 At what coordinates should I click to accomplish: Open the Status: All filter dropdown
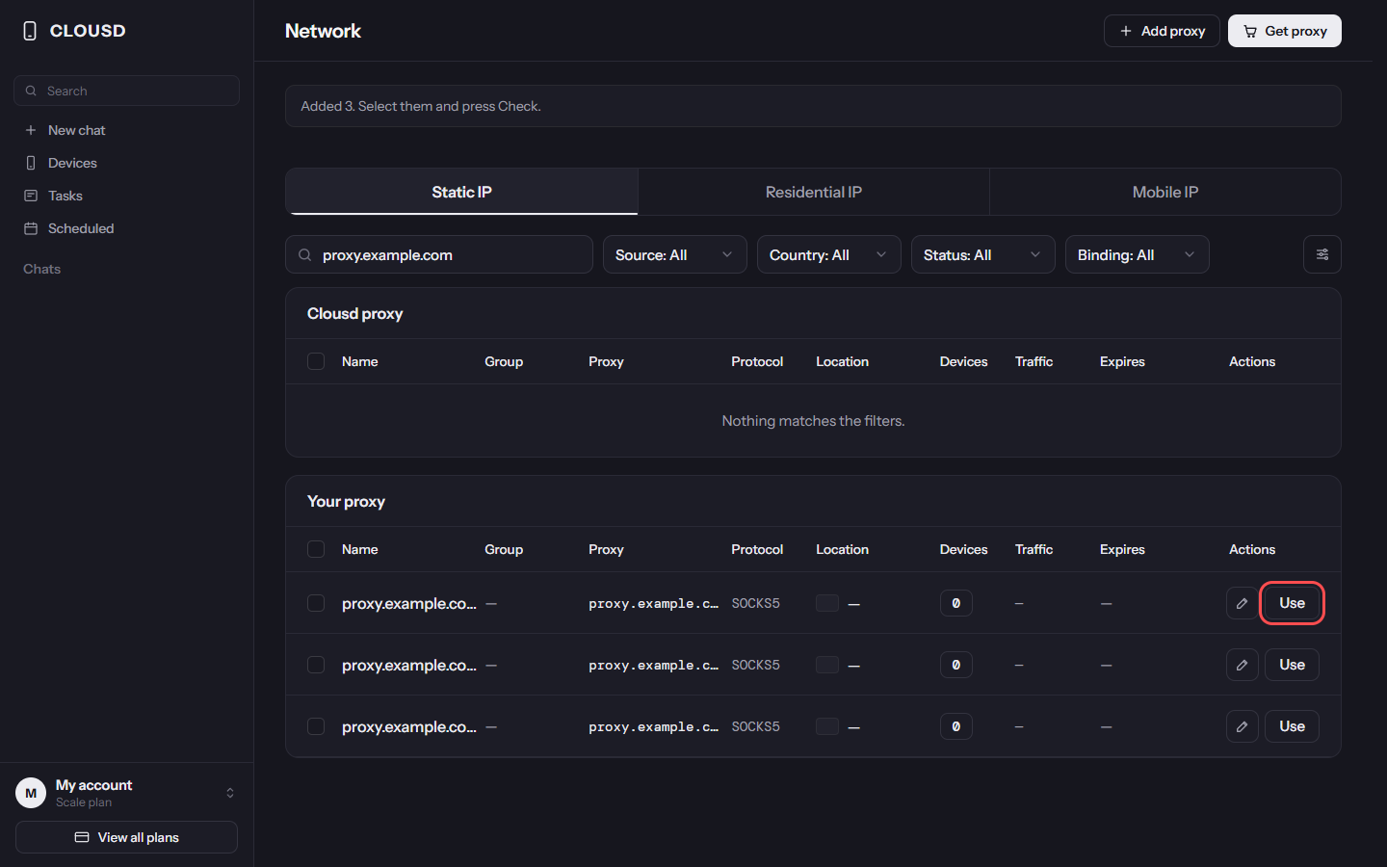983,254
